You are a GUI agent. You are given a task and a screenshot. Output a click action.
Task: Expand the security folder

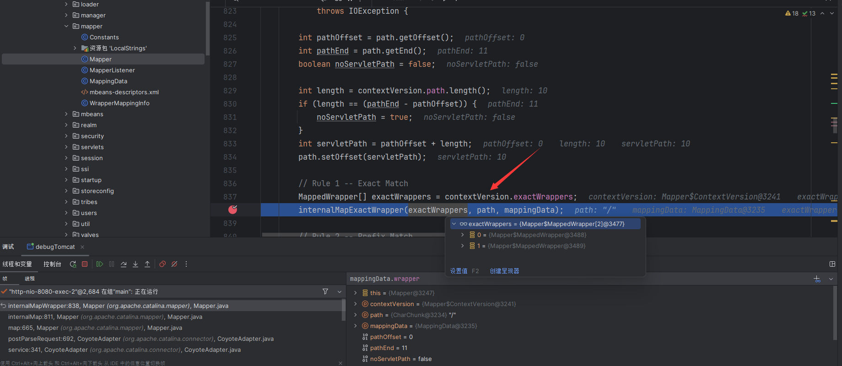click(x=66, y=136)
